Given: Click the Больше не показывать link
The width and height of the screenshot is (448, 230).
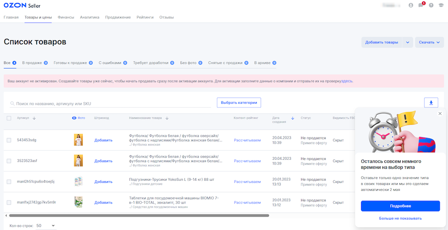Looking at the screenshot, I should [400, 218].
